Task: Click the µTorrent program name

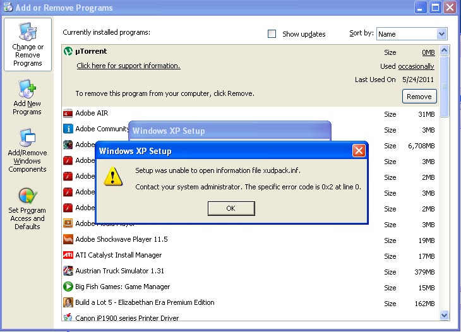Action: pos(91,51)
